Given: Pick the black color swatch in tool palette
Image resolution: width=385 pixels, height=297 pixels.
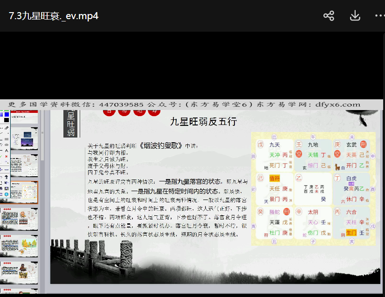Looking at the screenshot, I should click(x=6, y=120).
